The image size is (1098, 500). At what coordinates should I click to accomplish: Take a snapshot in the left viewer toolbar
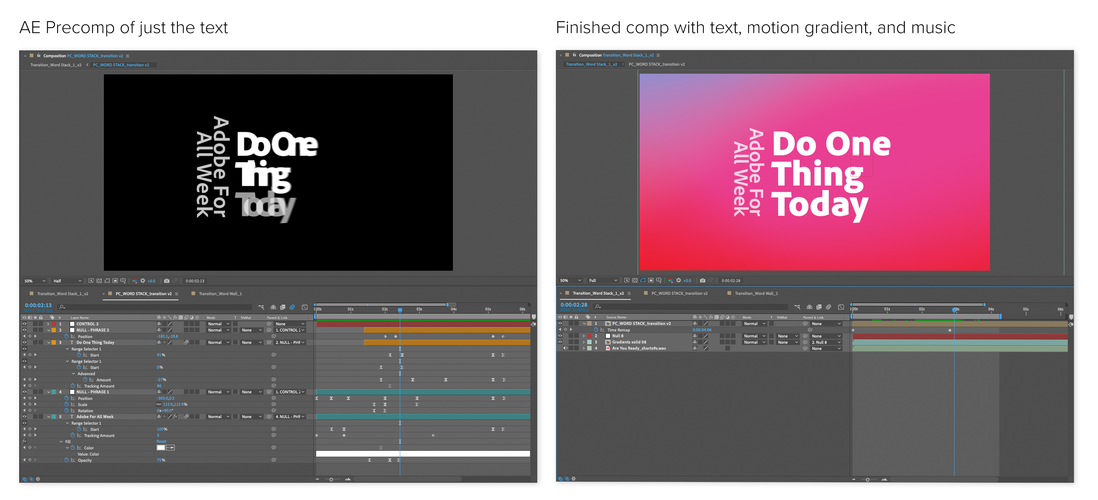tap(167, 281)
